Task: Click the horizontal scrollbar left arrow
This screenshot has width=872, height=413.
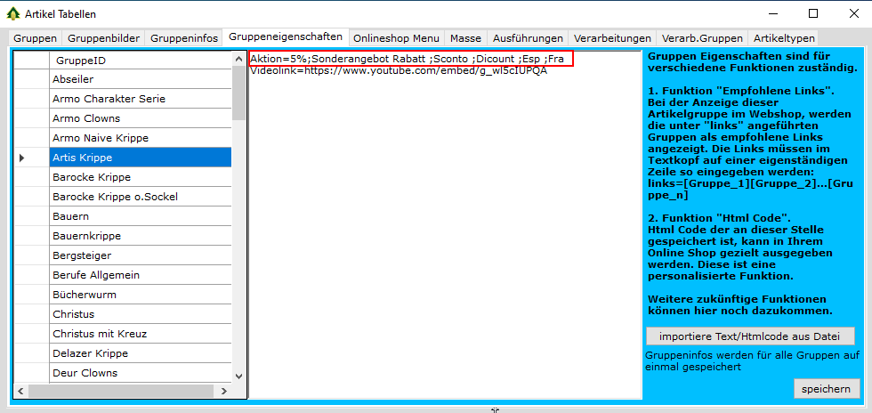Action: coord(20,391)
